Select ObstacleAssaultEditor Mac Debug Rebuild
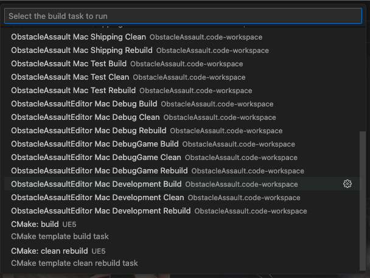Image resolution: width=370 pixels, height=278 pixels. 183,131
